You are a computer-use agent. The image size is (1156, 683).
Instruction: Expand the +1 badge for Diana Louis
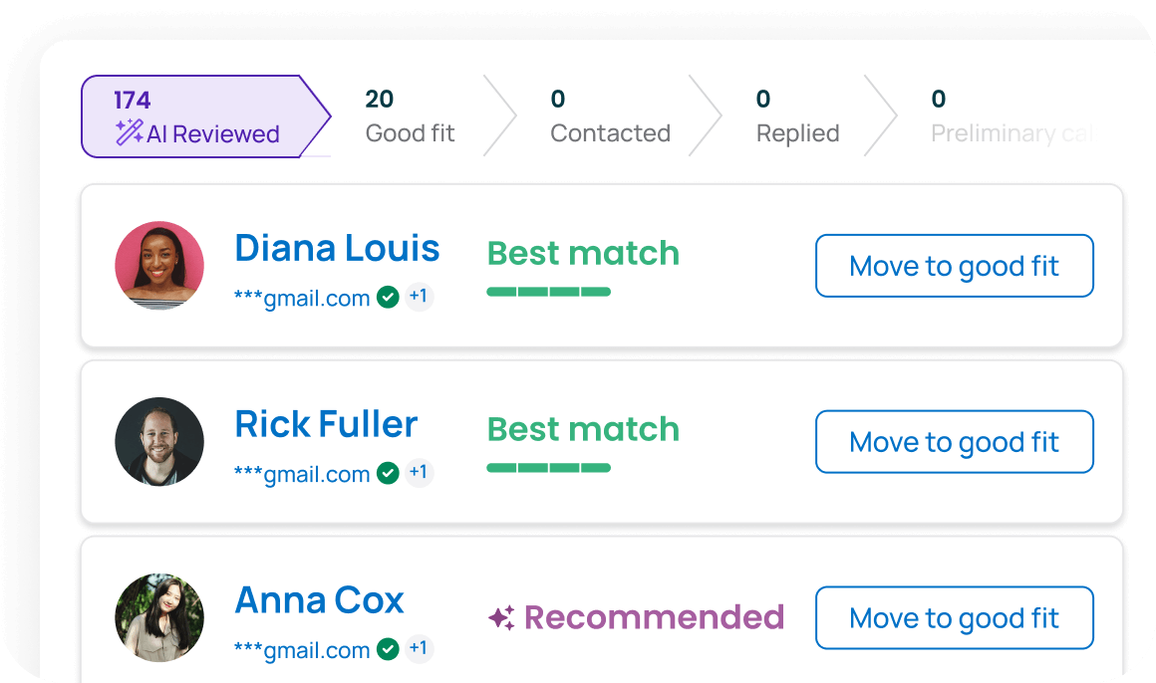(419, 297)
